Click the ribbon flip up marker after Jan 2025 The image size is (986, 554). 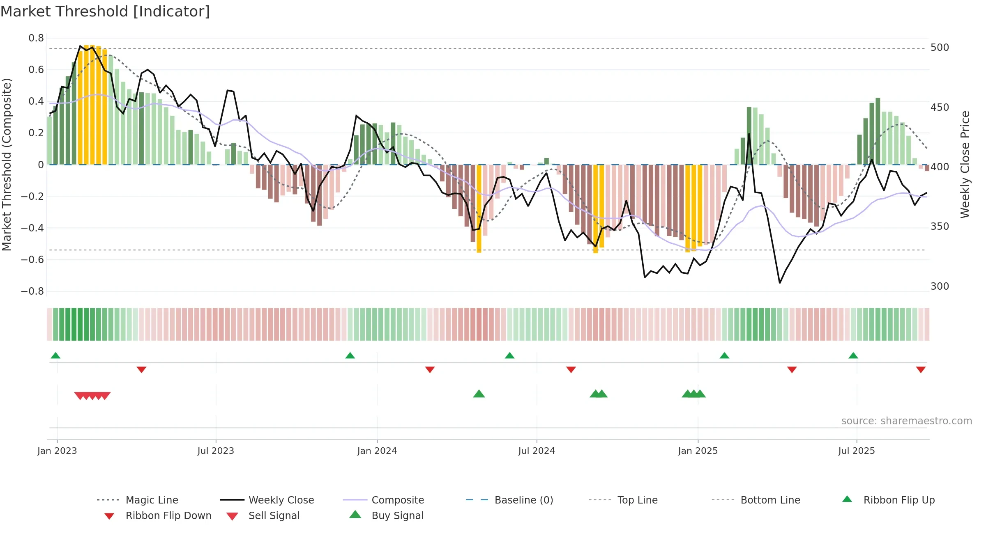click(724, 355)
